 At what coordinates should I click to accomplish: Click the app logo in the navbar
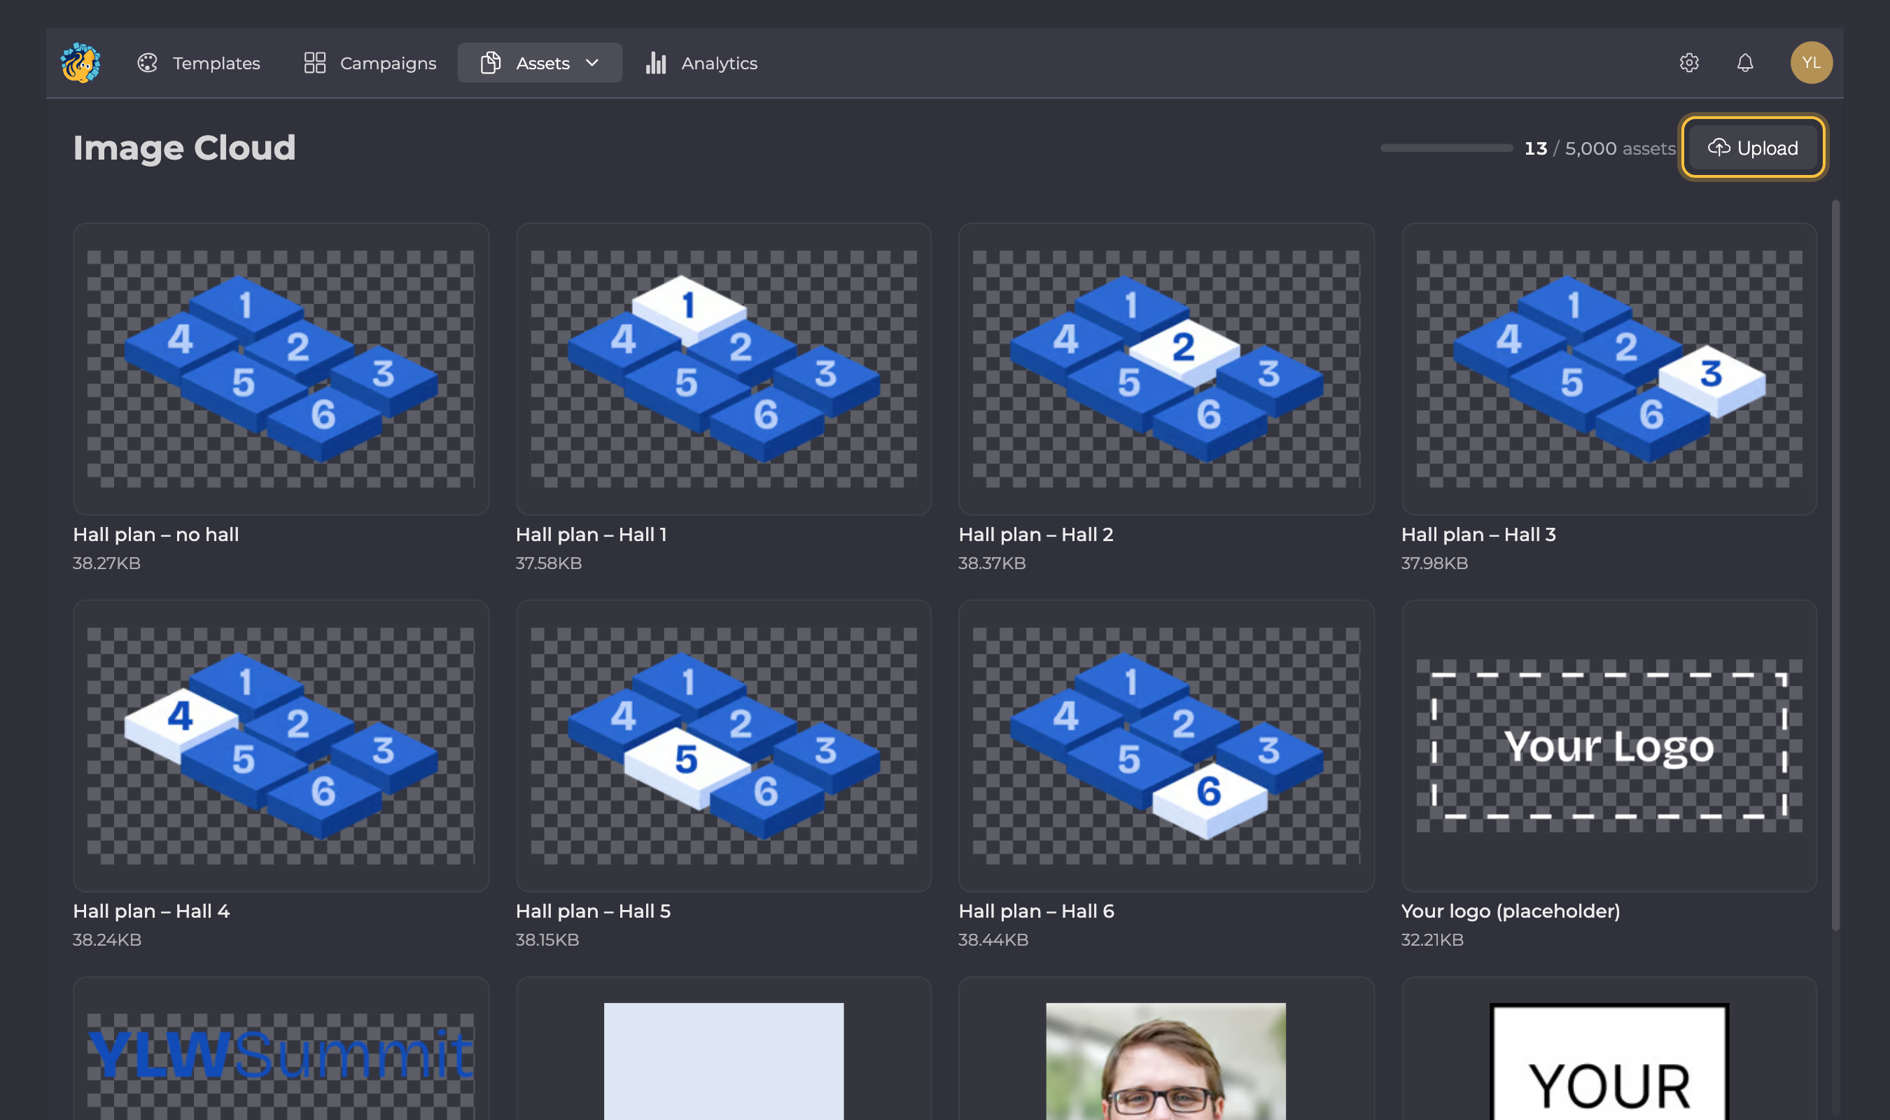click(80, 62)
